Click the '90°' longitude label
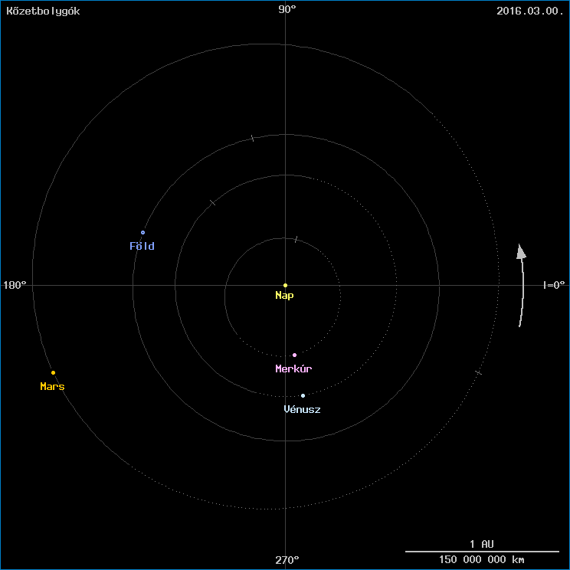 point(287,9)
